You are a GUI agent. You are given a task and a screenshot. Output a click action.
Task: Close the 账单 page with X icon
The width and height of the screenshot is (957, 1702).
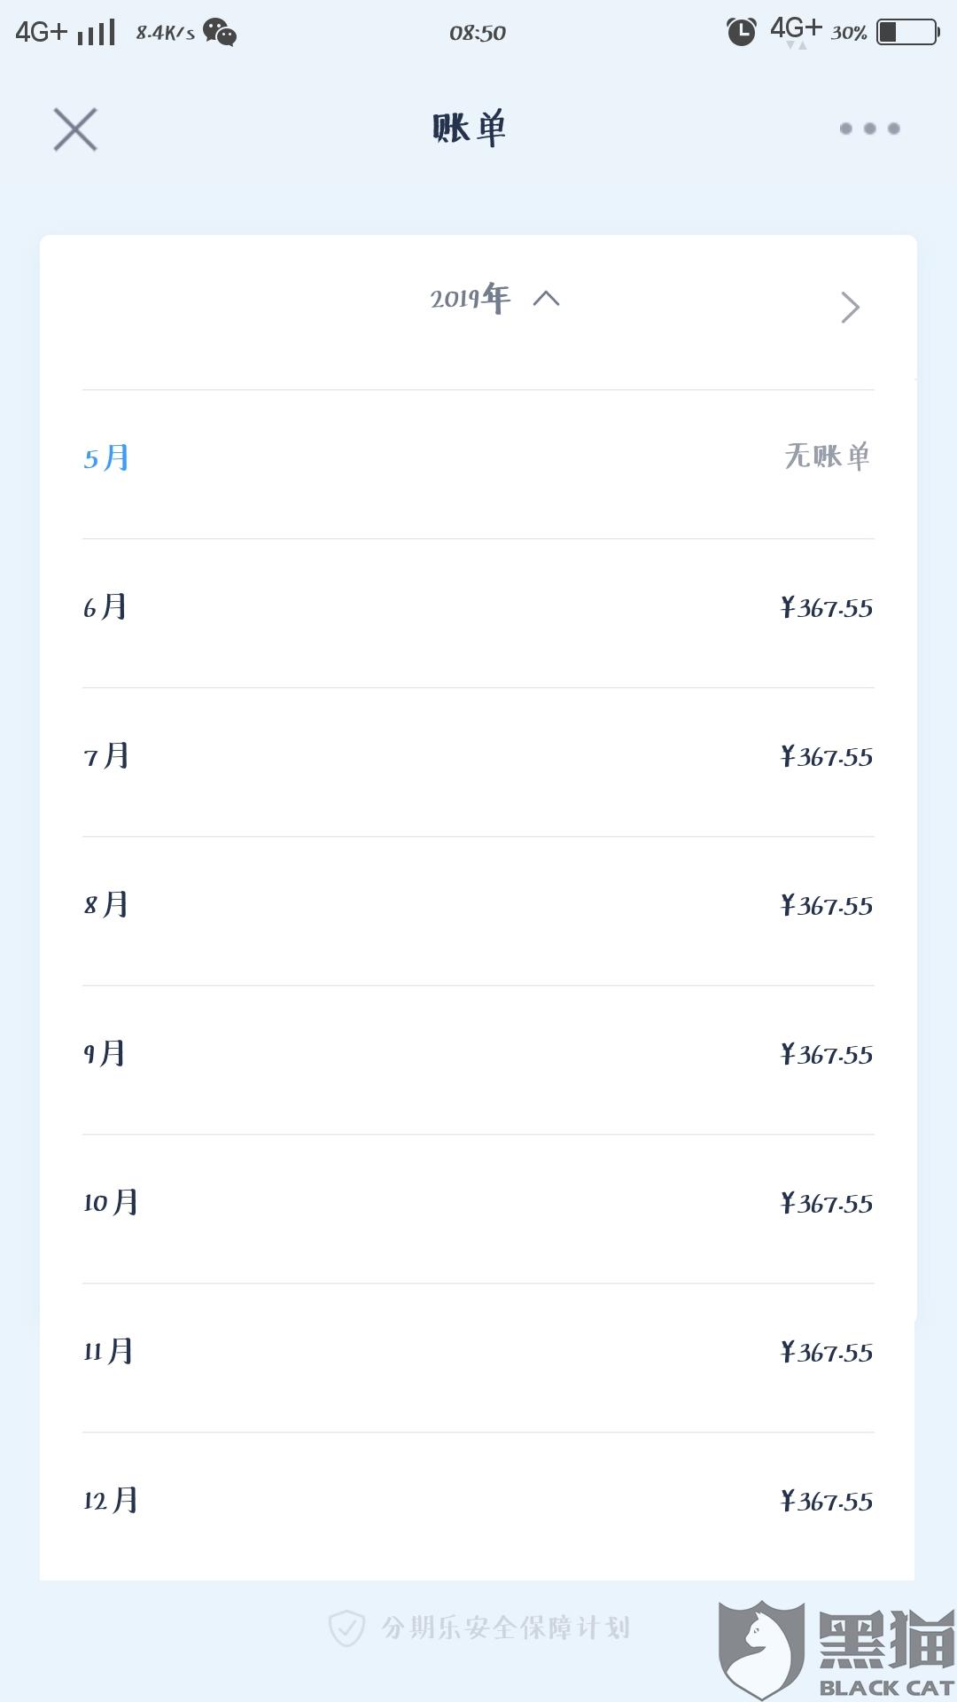(x=75, y=129)
